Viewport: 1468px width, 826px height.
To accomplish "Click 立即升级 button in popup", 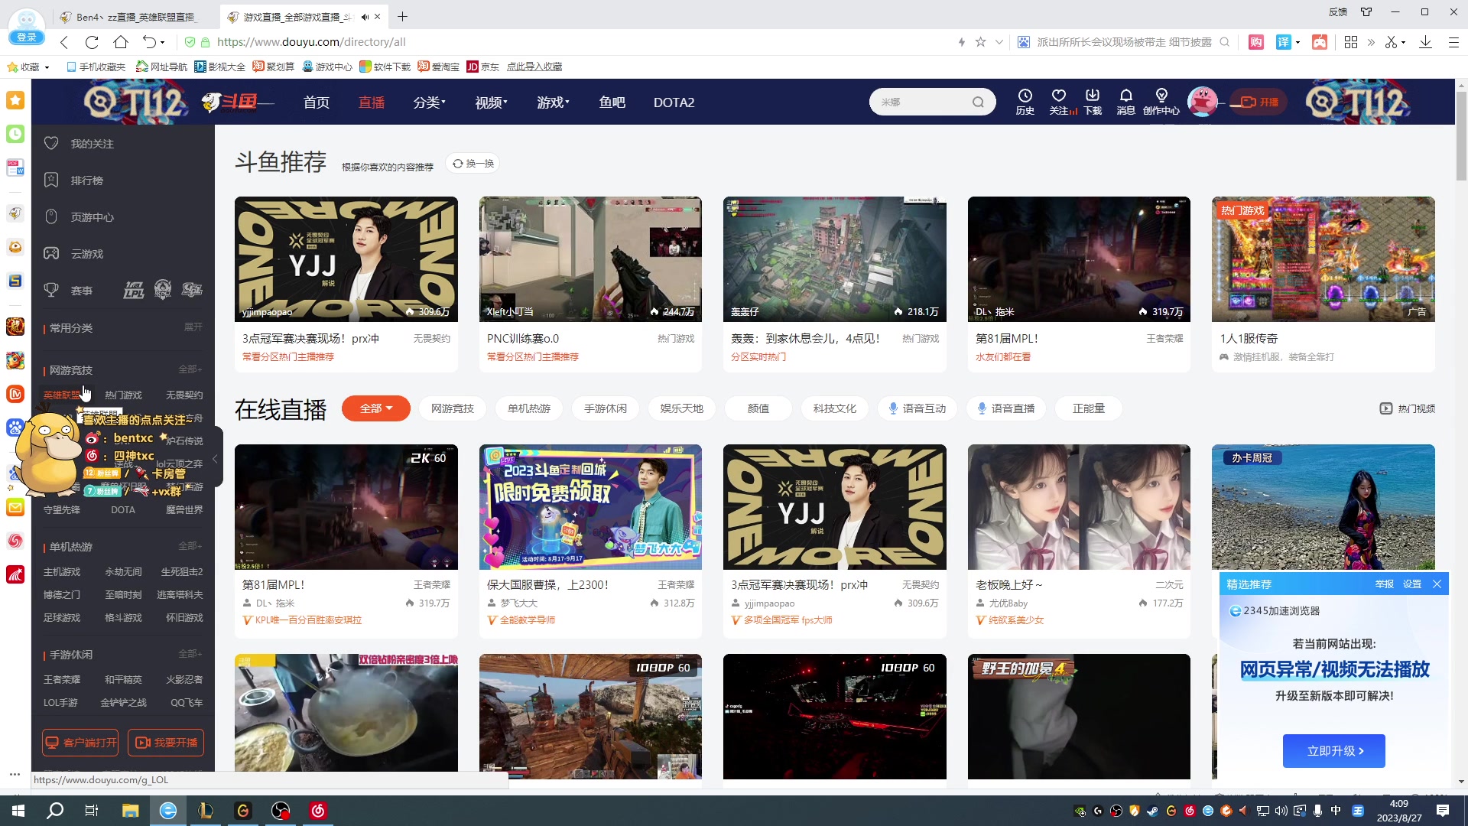I will pyautogui.click(x=1334, y=751).
